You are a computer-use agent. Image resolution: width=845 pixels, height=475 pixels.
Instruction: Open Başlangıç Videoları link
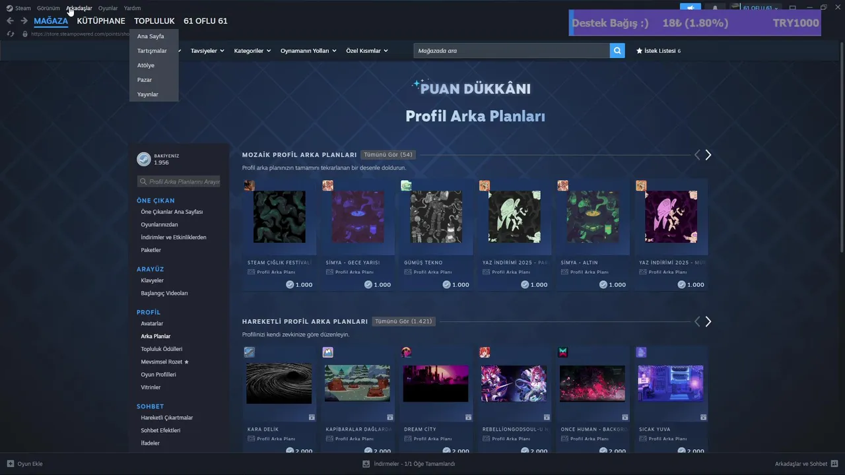click(164, 293)
